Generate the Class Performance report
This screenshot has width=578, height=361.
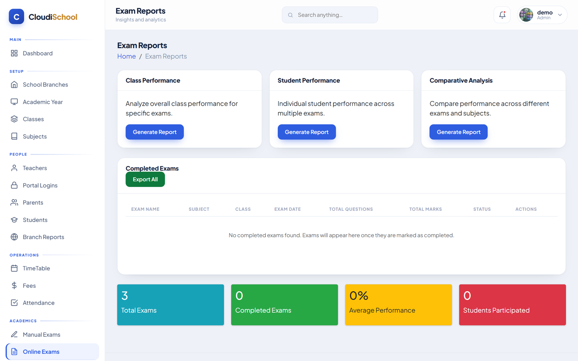click(x=155, y=132)
